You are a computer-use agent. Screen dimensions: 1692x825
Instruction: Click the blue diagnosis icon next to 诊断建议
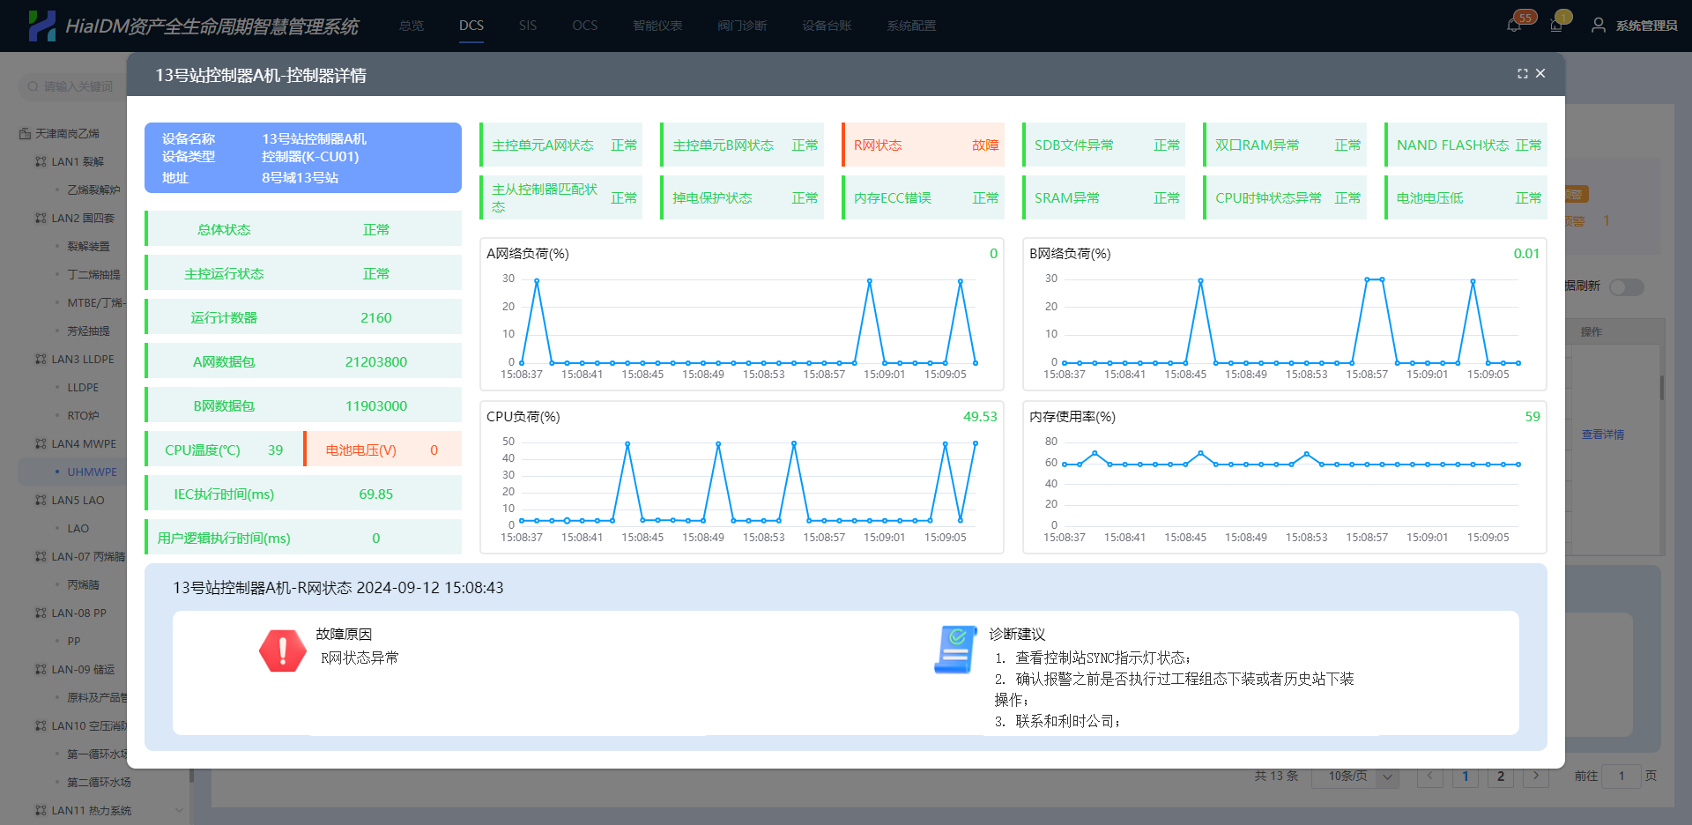coord(954,650)
